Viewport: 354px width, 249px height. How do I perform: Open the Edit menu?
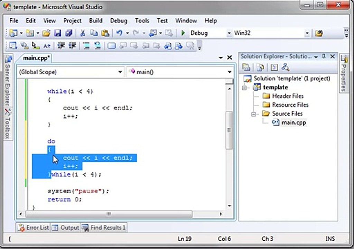(x=31, y=20)
